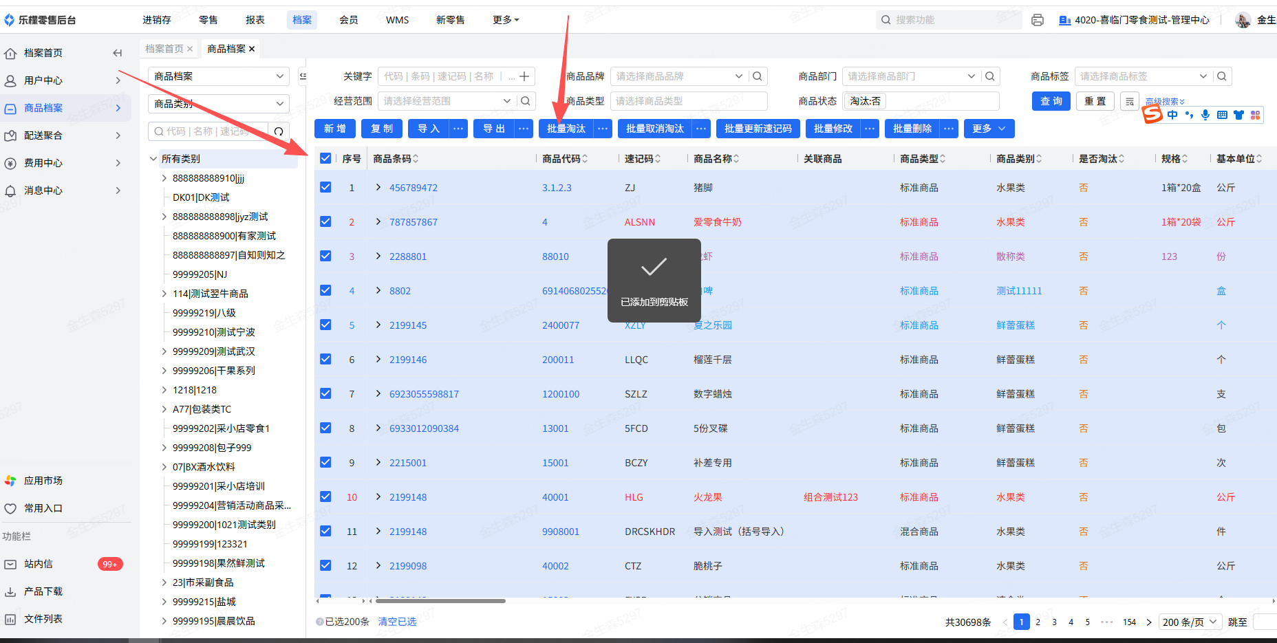Close the 档案首页 tab with its X
Viewport: 1277px width, 643px height.
(190, 49)
